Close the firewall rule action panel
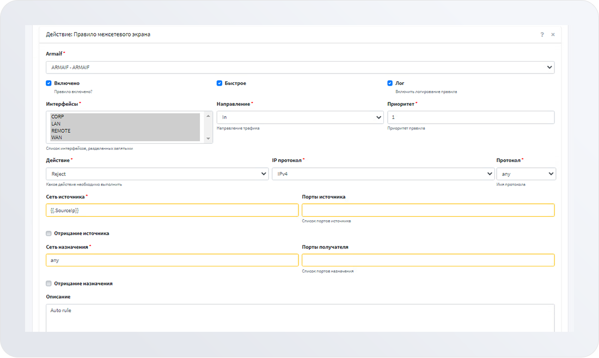The height and width of the screenshot is (358, 599). point(553,34)
